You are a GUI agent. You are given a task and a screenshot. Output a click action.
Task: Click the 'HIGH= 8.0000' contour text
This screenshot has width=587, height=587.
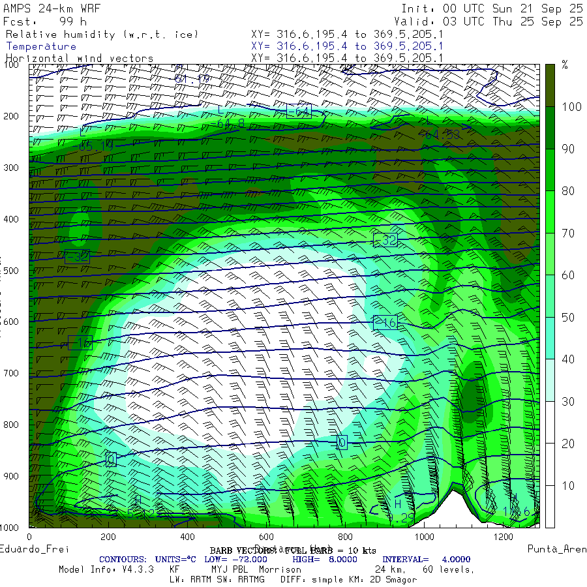click(325, 560)
